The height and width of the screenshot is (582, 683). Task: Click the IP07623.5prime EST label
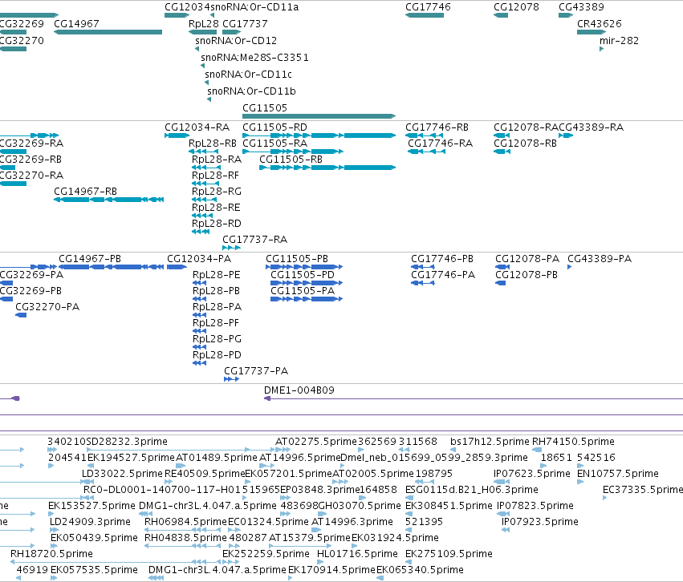pos(532,474)
